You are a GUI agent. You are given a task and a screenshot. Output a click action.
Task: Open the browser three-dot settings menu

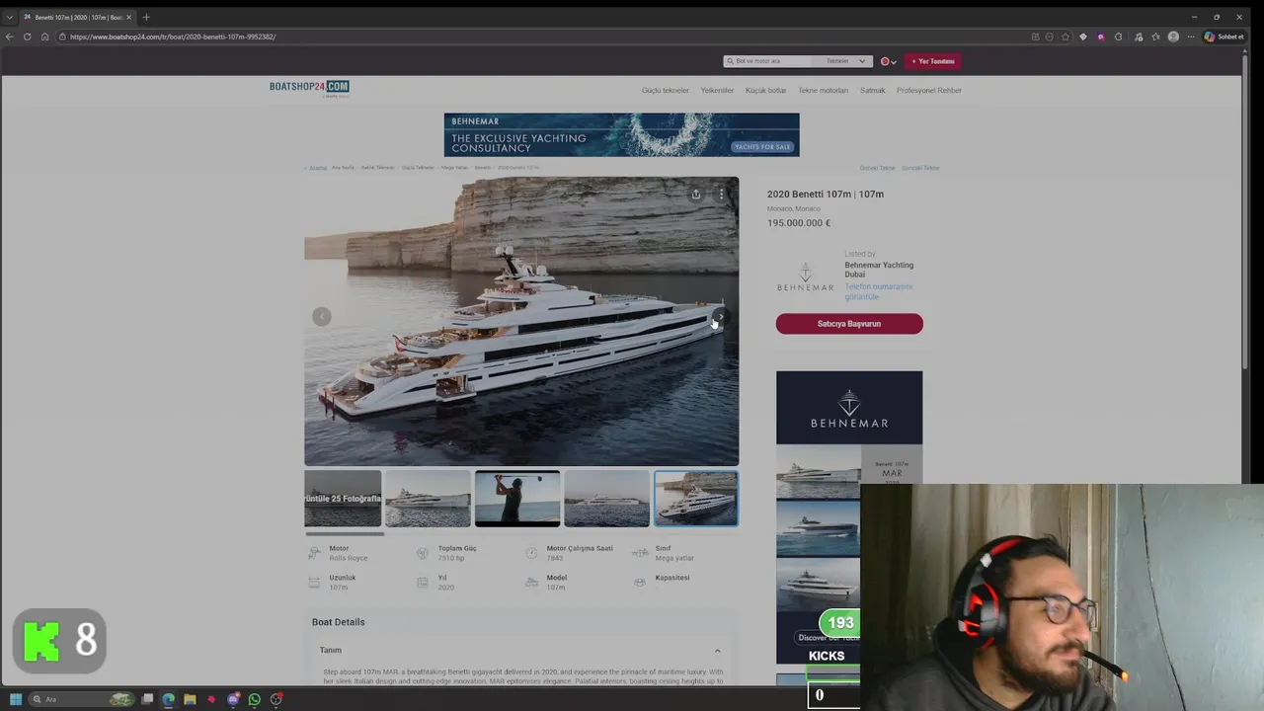1191,37
